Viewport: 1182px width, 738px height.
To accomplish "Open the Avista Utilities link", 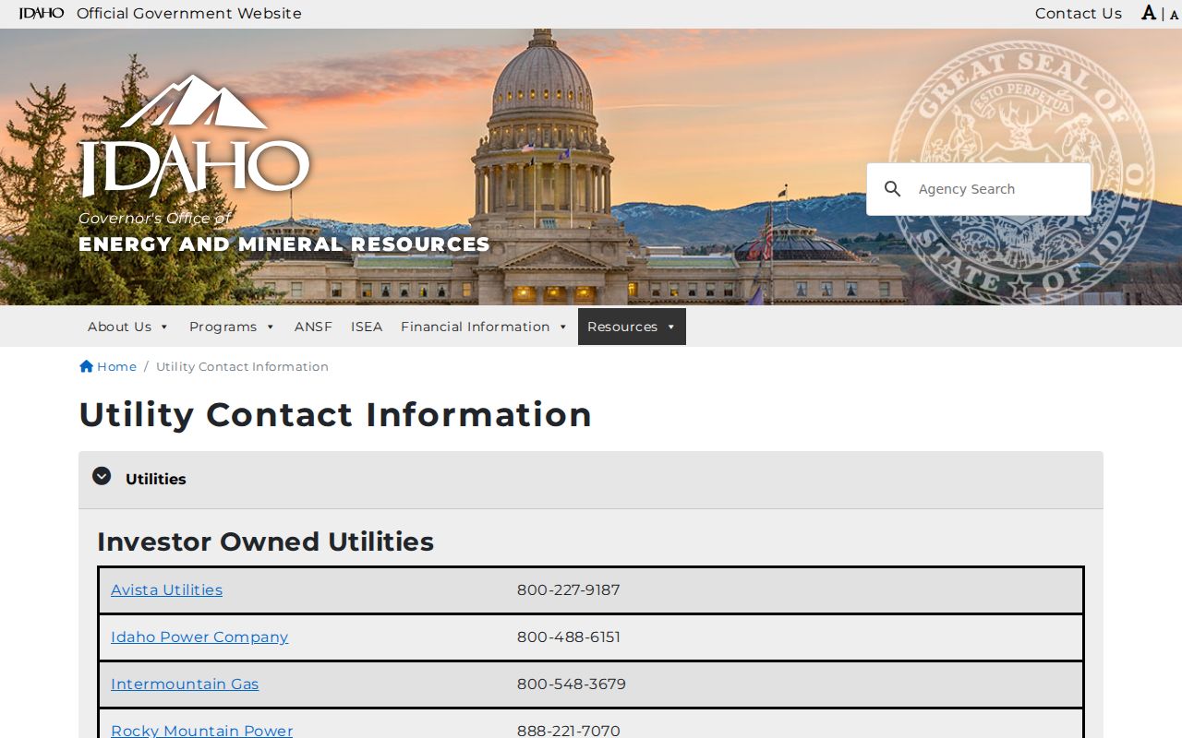I will coord(166,590).
